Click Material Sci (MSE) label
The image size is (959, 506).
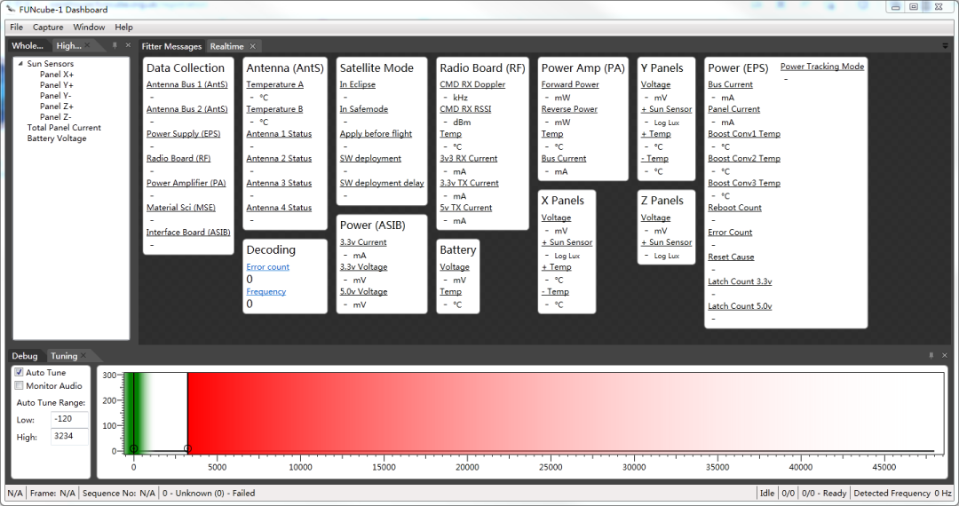point(181,207)
